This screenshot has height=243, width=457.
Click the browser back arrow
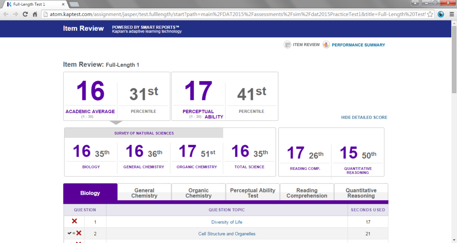point(6,14)
